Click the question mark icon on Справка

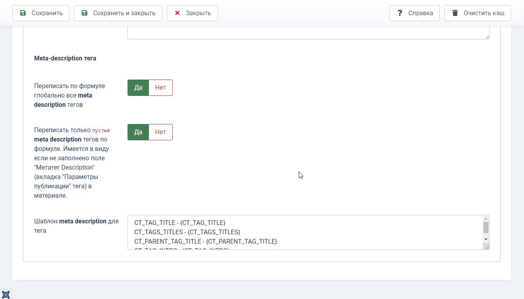coord(400,13)
